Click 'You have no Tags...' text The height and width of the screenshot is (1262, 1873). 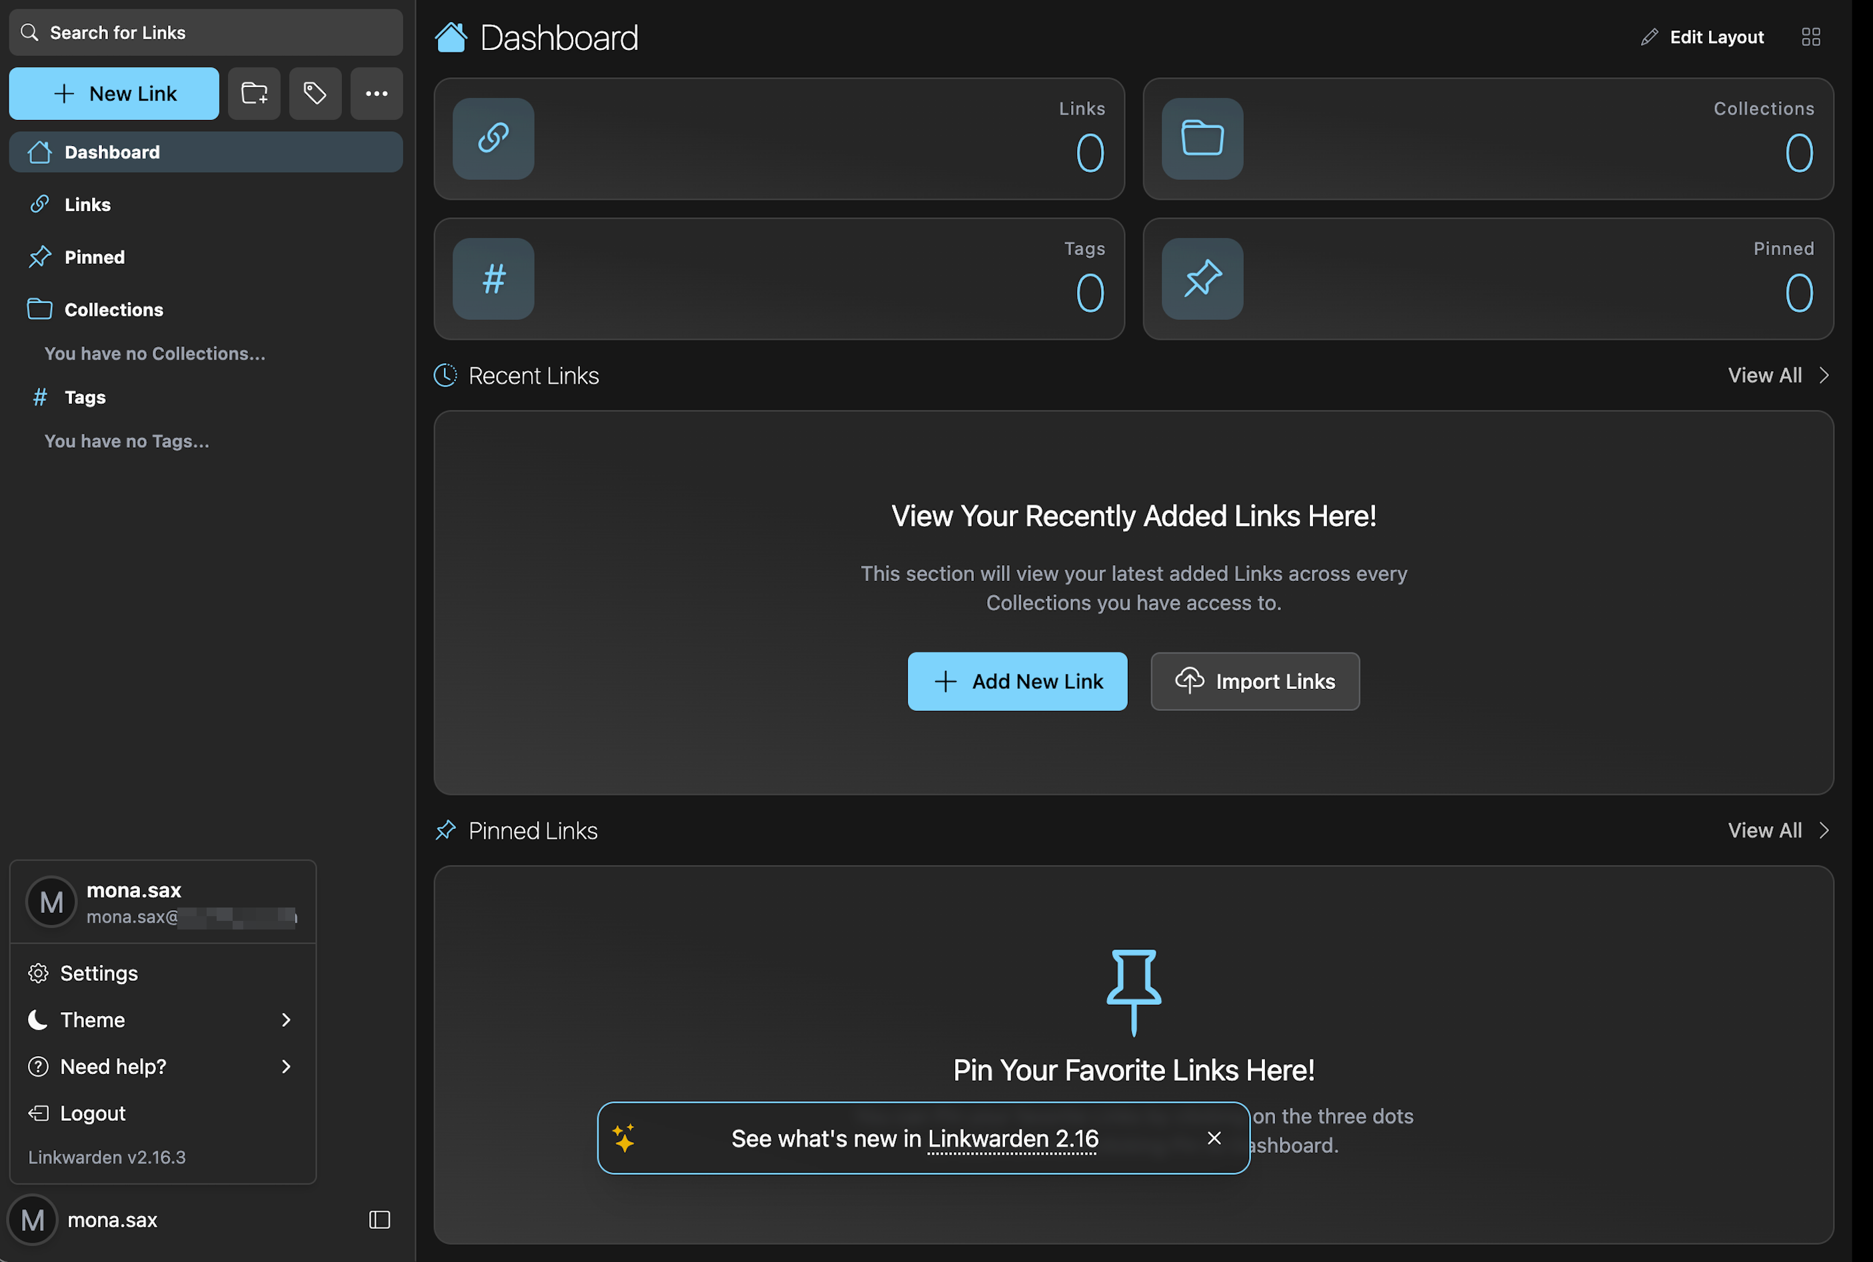point(127,441)
